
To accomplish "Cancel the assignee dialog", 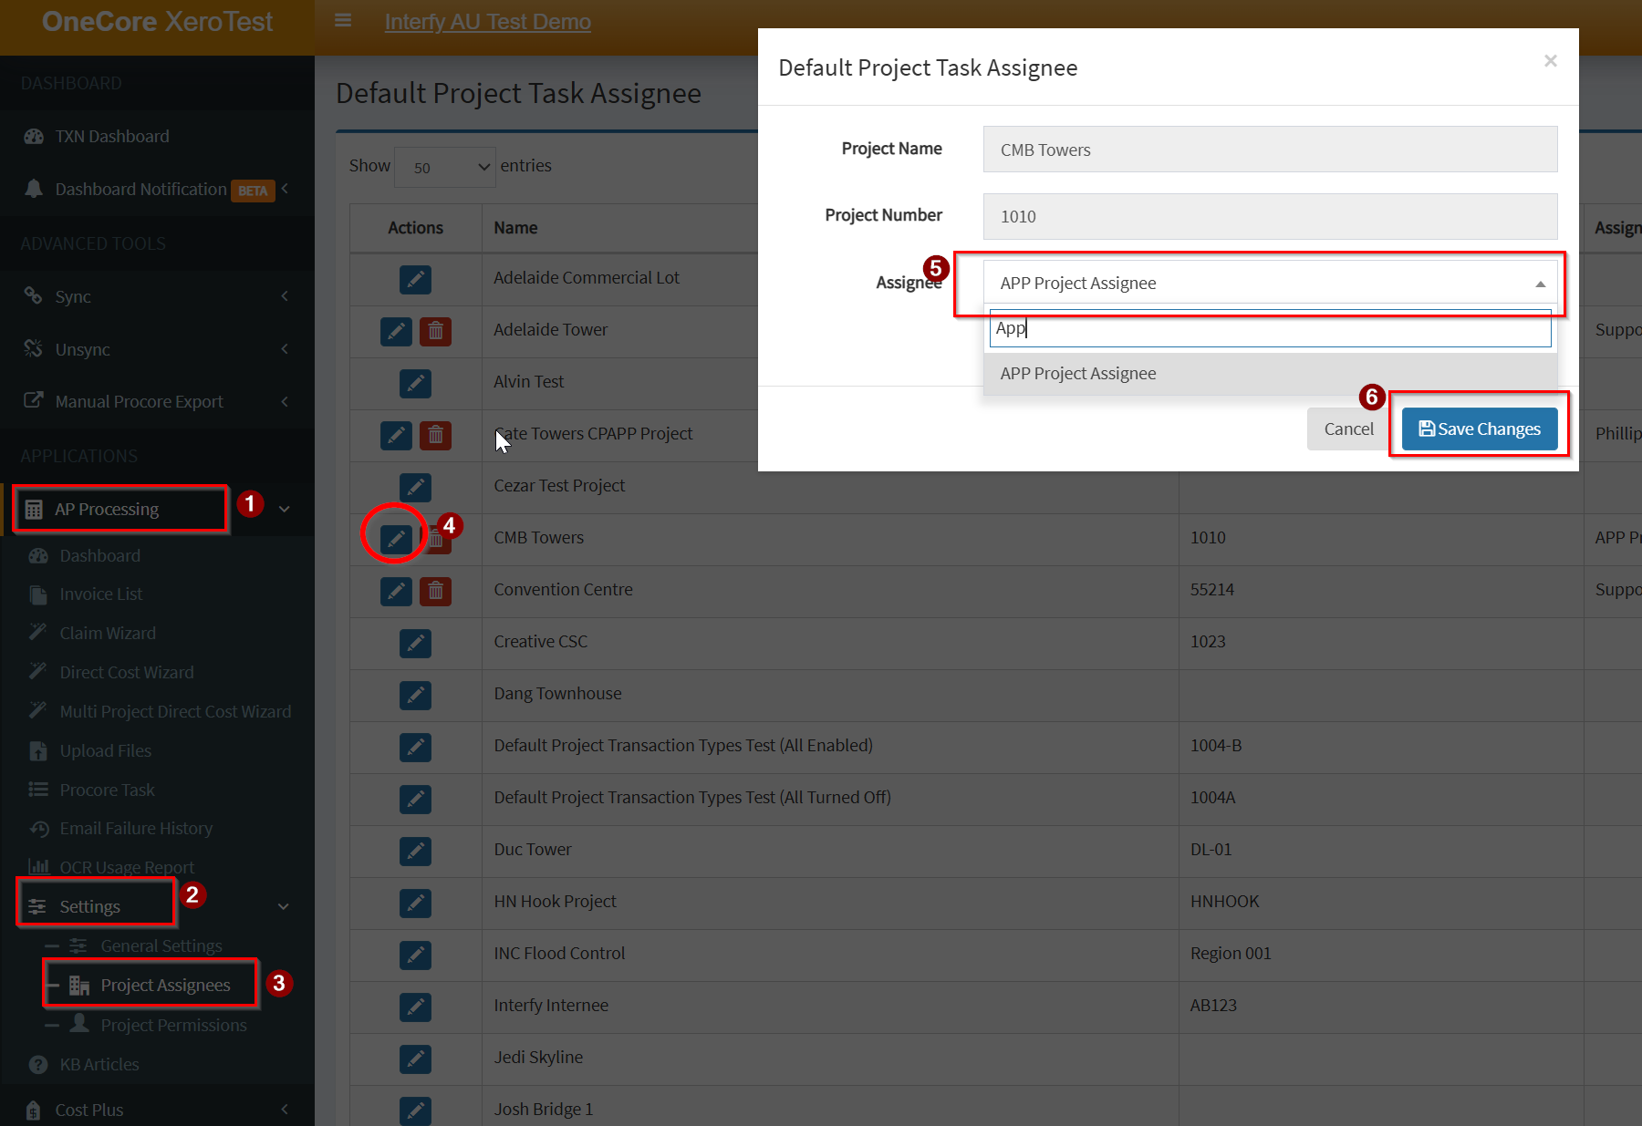I will [1348, 429].
